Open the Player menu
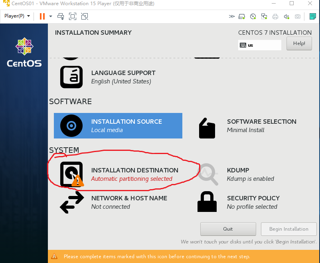320x263 pixels. [x=13, y=16]
